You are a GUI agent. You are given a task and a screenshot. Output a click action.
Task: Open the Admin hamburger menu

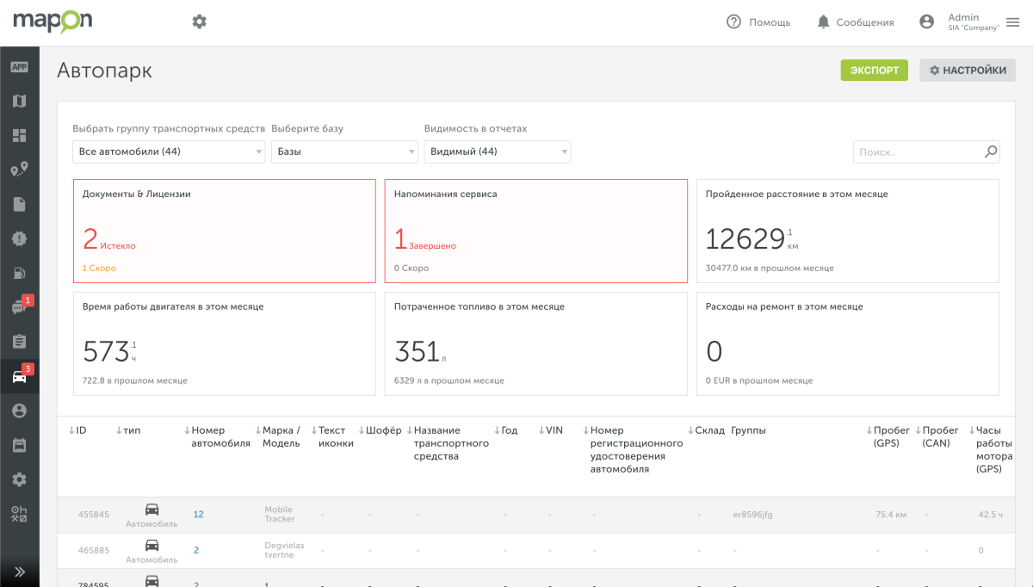(x=1012, y=22)
